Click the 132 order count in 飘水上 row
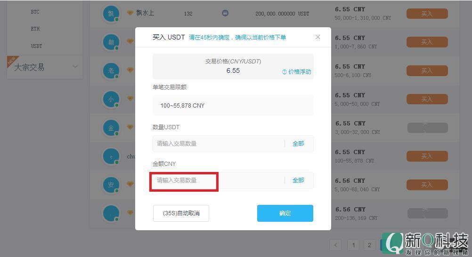 click(188, 14)
